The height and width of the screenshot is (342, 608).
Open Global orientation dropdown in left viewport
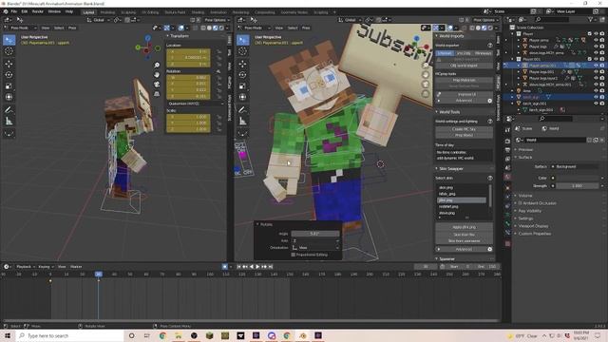pyautogui.click(x=99, y=20)
